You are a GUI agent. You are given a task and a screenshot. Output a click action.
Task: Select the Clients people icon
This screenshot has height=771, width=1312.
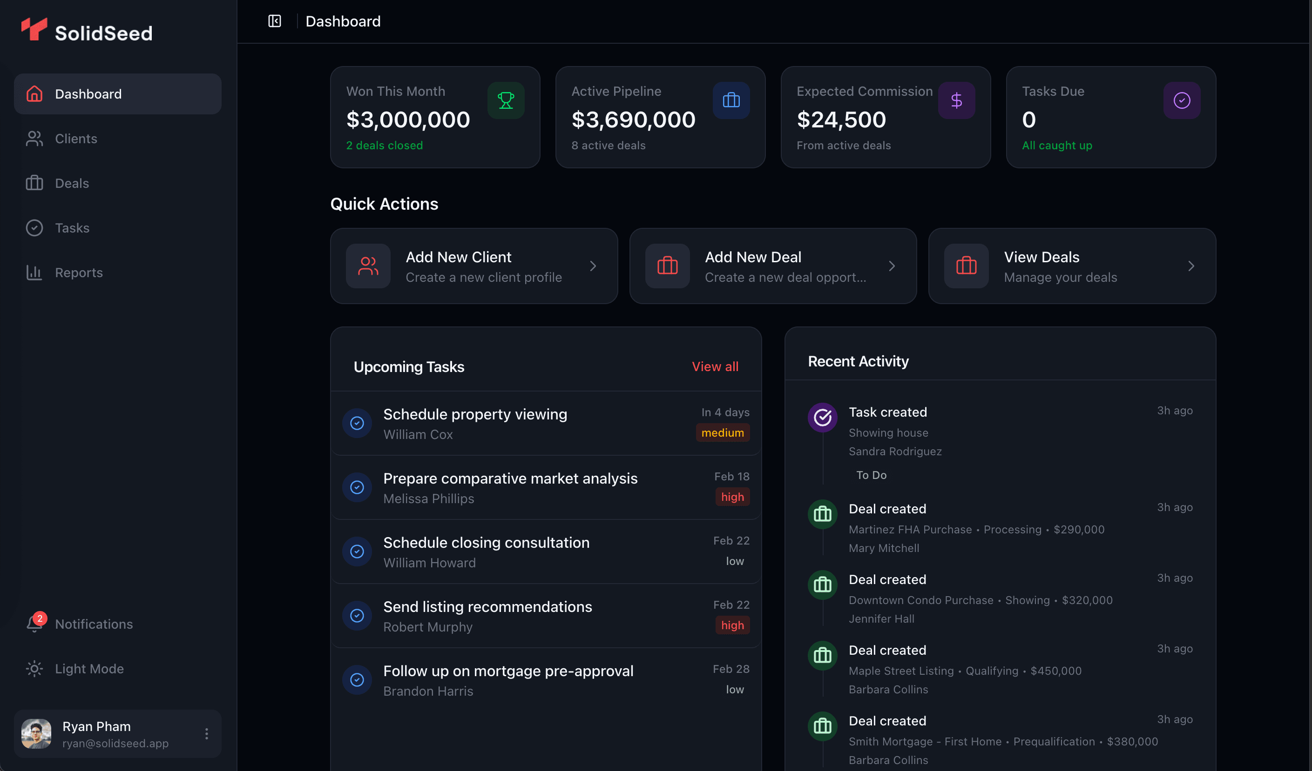coord(34,138)
